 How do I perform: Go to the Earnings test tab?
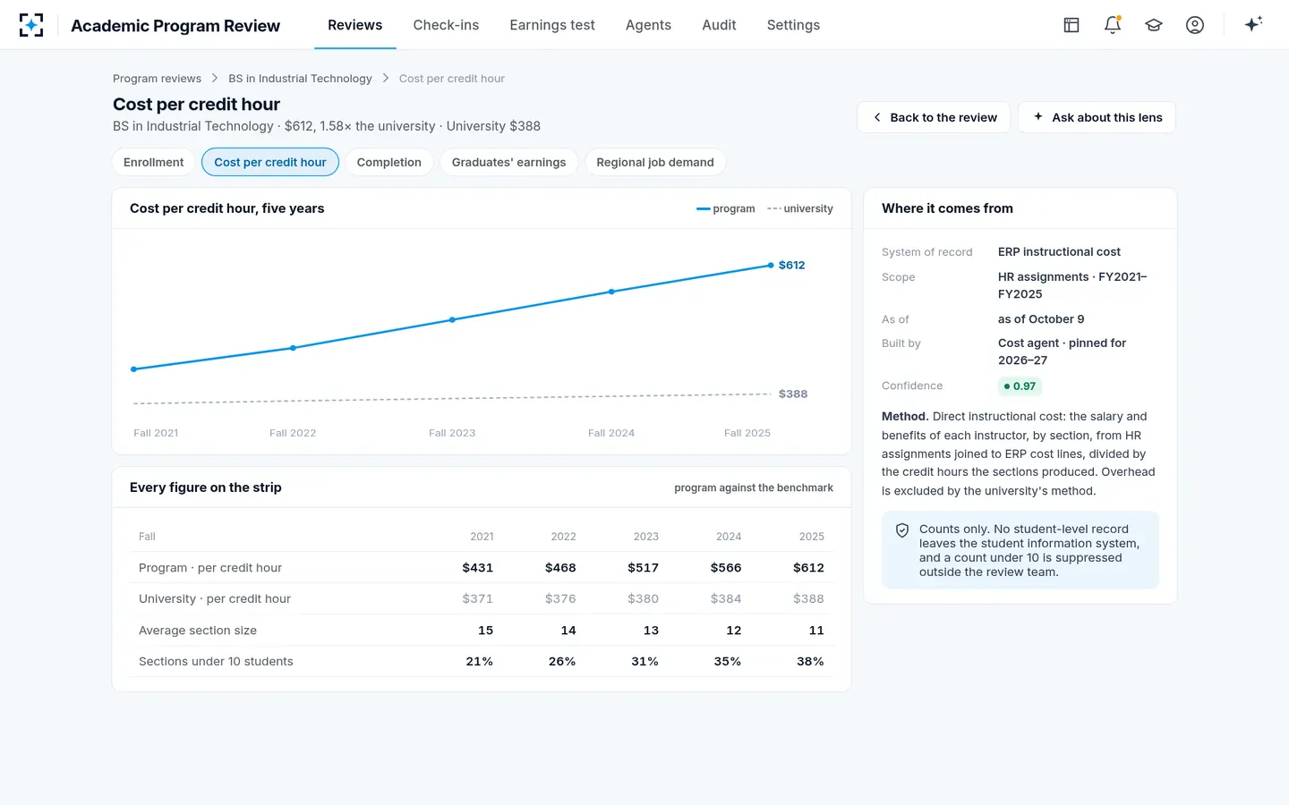(x=552, y=25)
